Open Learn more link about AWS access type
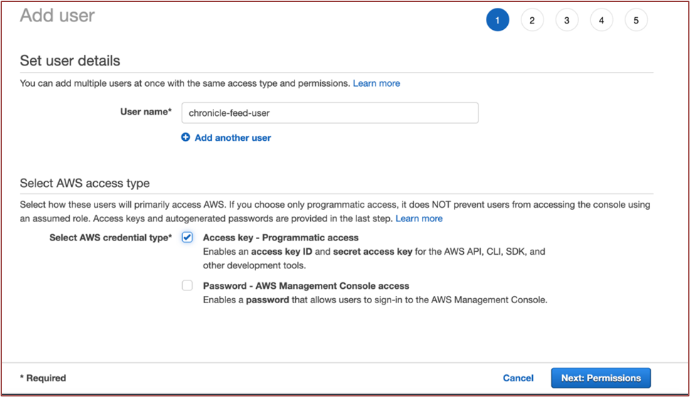Viewport: 690px width, 397px height. [419, 218]
